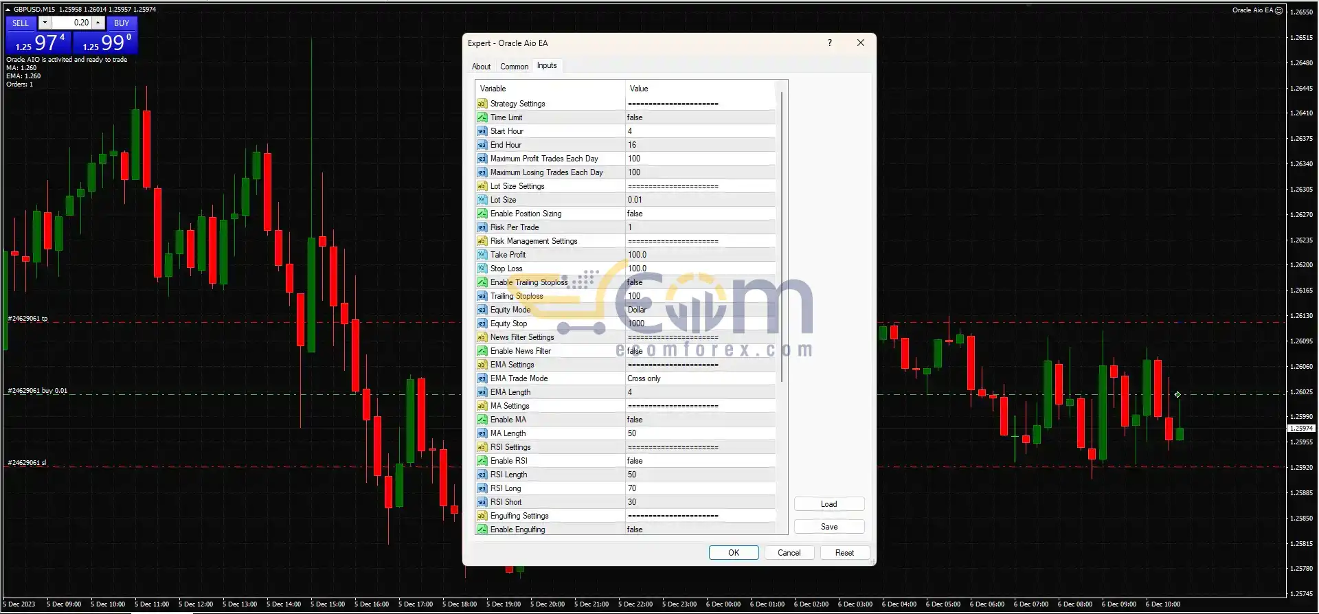
Task: Click the Load button
Action: (829, 504)
